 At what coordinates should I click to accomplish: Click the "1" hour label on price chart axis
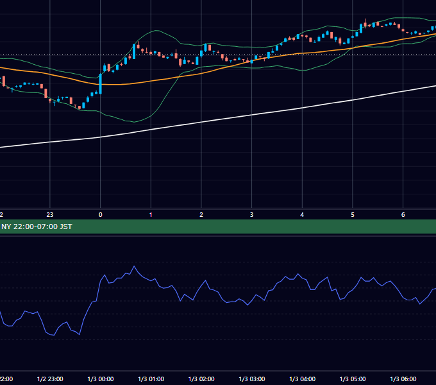(x=151, y=215)
